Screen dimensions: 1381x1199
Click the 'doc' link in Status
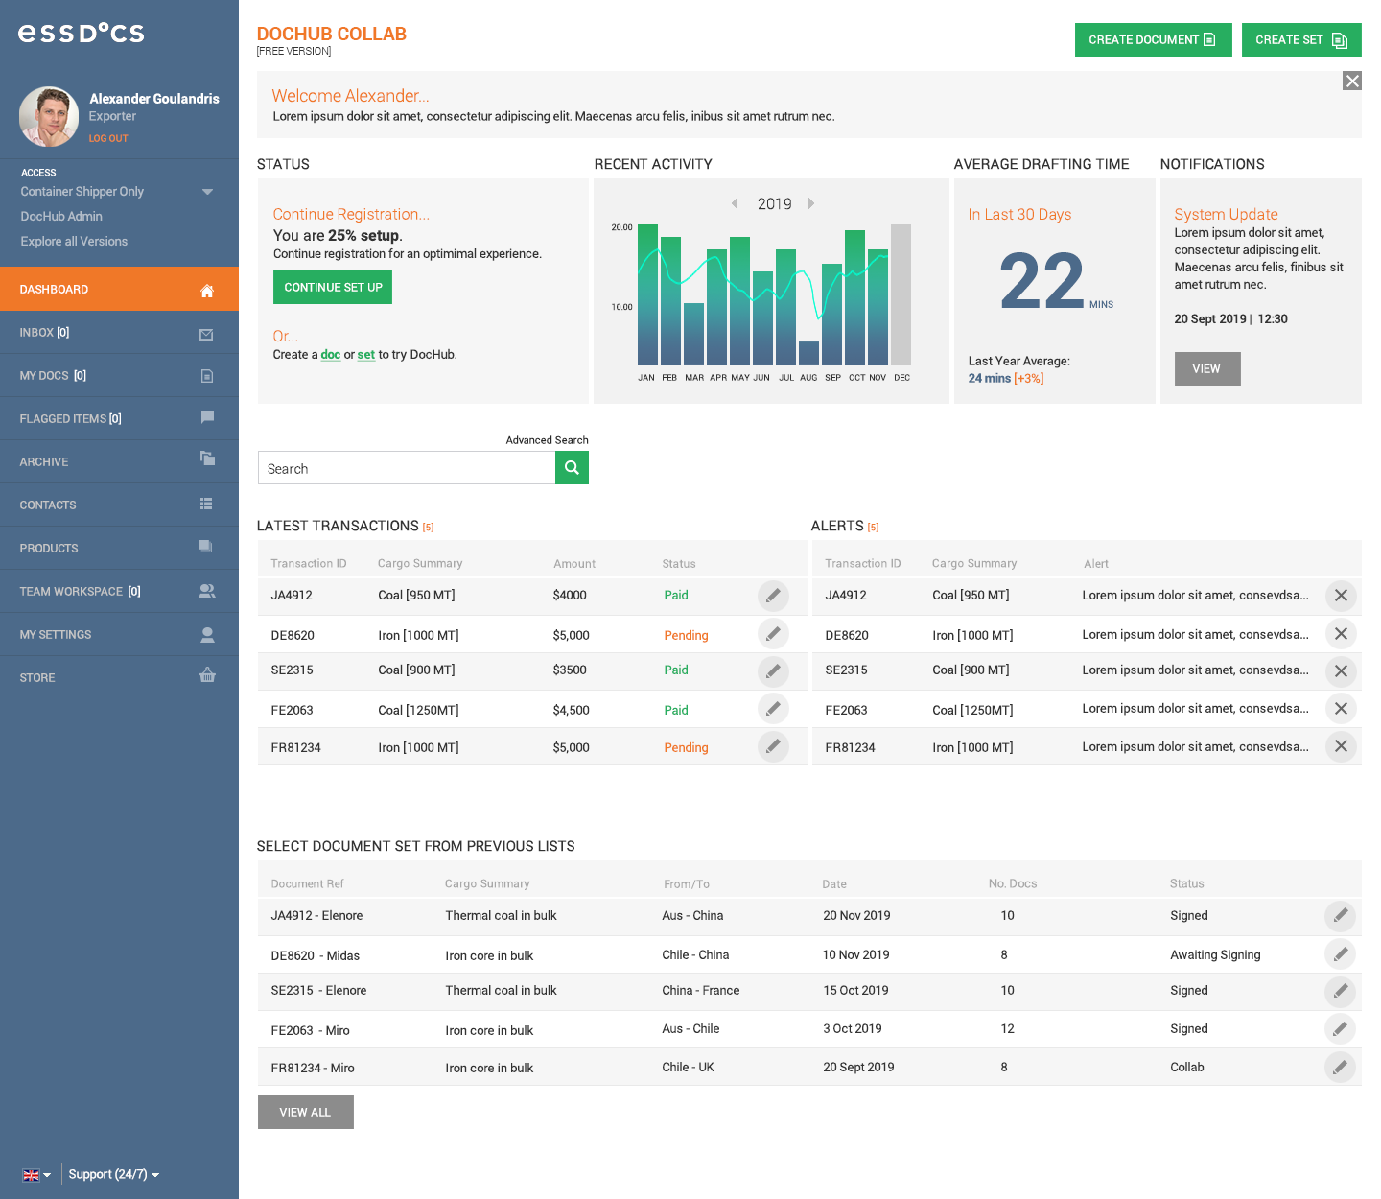click(x=330, y=355)
